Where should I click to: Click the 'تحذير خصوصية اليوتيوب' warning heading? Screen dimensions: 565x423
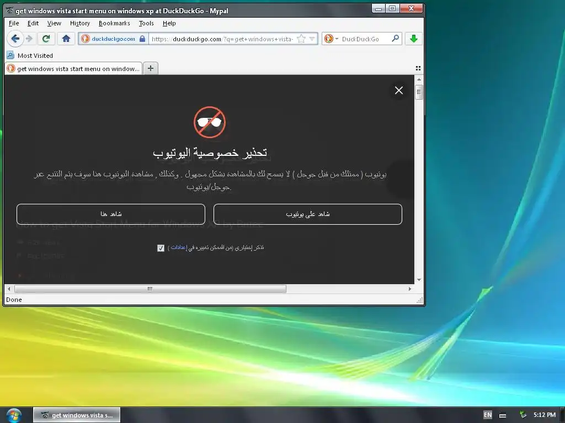[210, 153]
